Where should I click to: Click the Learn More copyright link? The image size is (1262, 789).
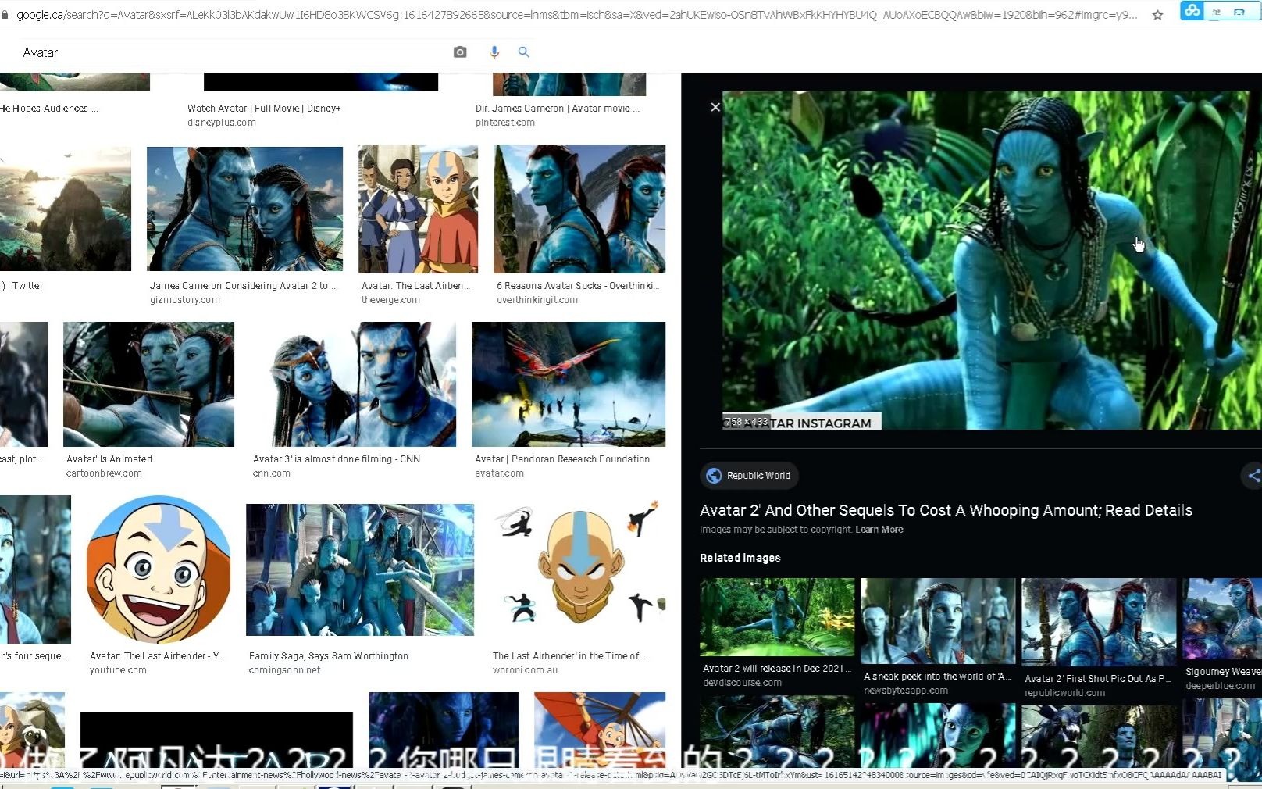click(x=879, y=530)
